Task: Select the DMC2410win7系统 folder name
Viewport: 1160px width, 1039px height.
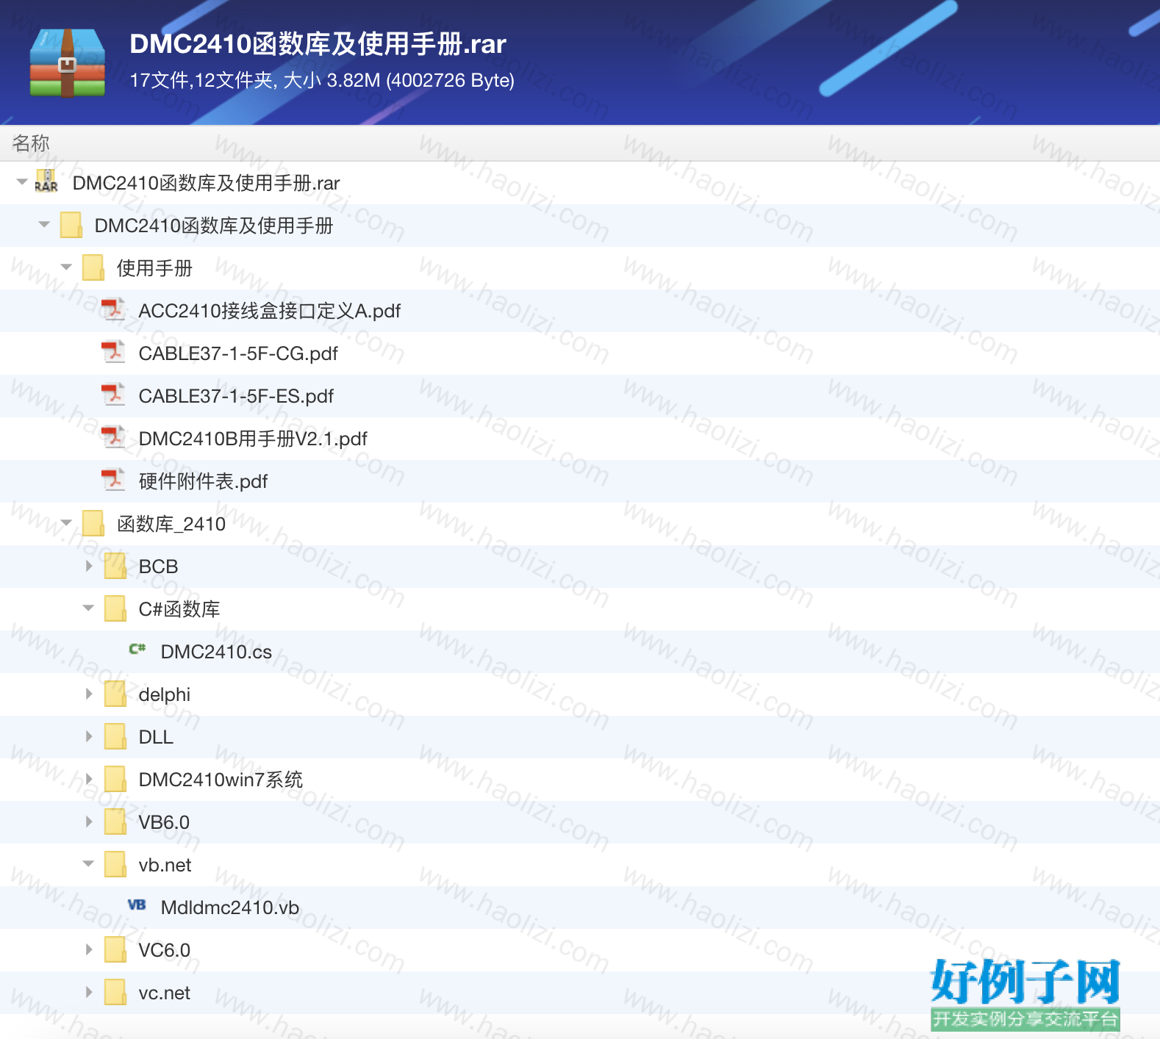Action: click(x=221, y=780)
